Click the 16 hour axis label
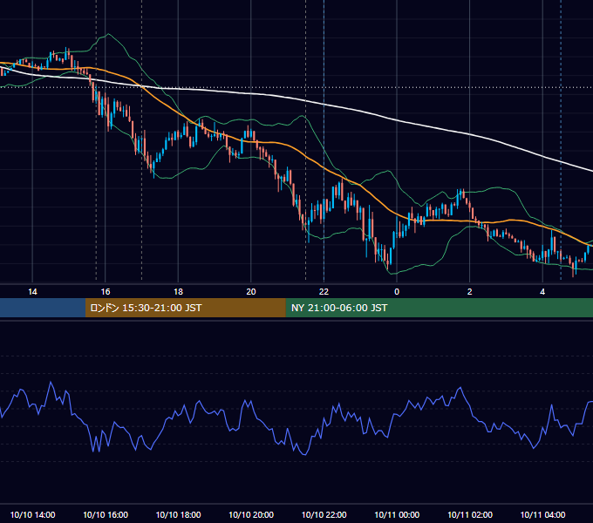Screen dimensions: 593x523 coord(106,292)
